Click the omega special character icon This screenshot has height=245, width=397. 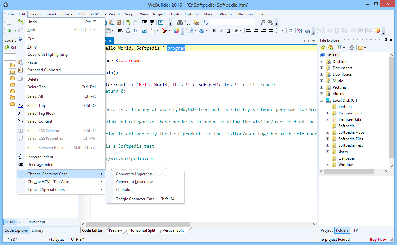pos(135,31)
